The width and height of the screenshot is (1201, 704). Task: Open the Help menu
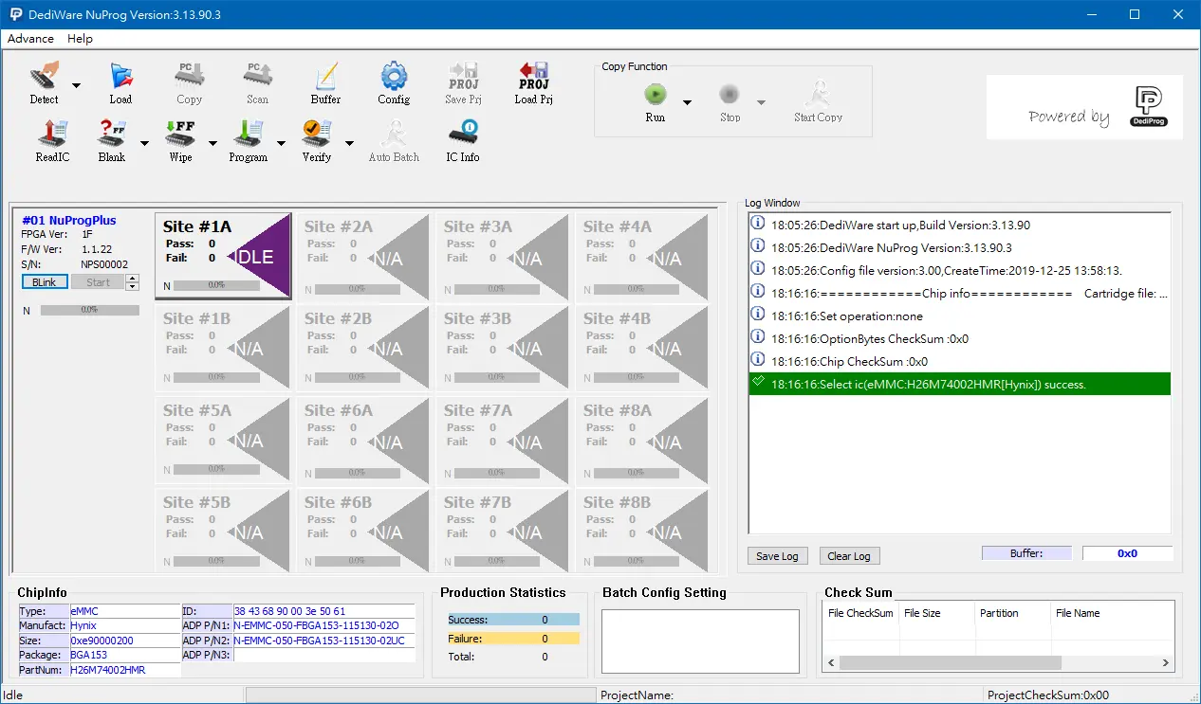coord(81,39)
